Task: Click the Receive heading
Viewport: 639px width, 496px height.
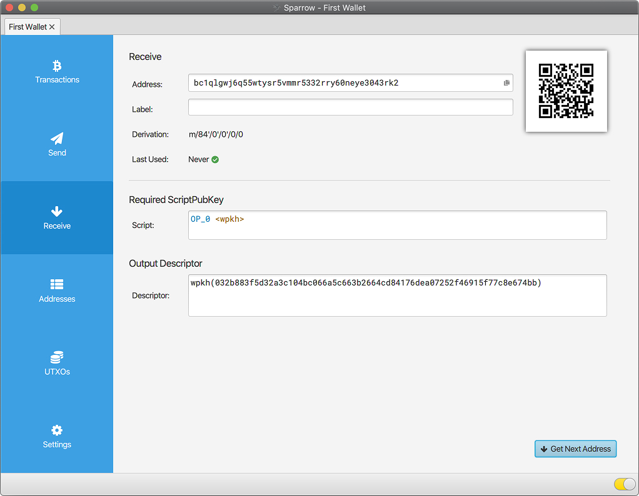Action: (145, 57)
